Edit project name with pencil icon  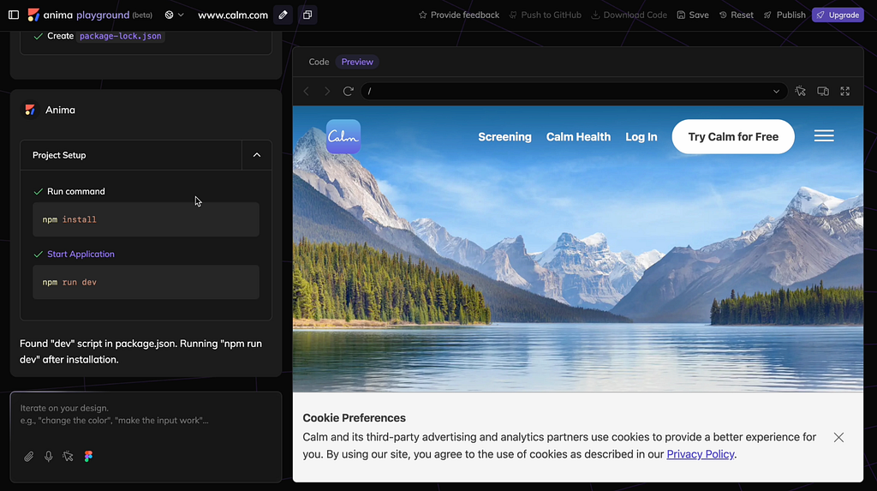pyautogui.click(x=283, y=15)
